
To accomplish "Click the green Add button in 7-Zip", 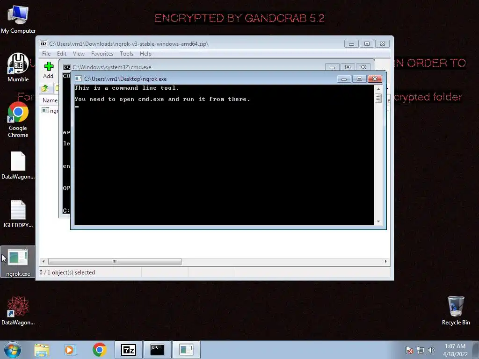I will pos(48,70).
